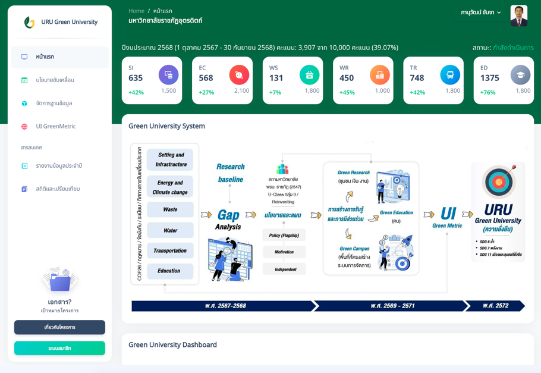Click the URU Green University logo
Viewport: 541px width, 373px height.
(x=29, y=23)
